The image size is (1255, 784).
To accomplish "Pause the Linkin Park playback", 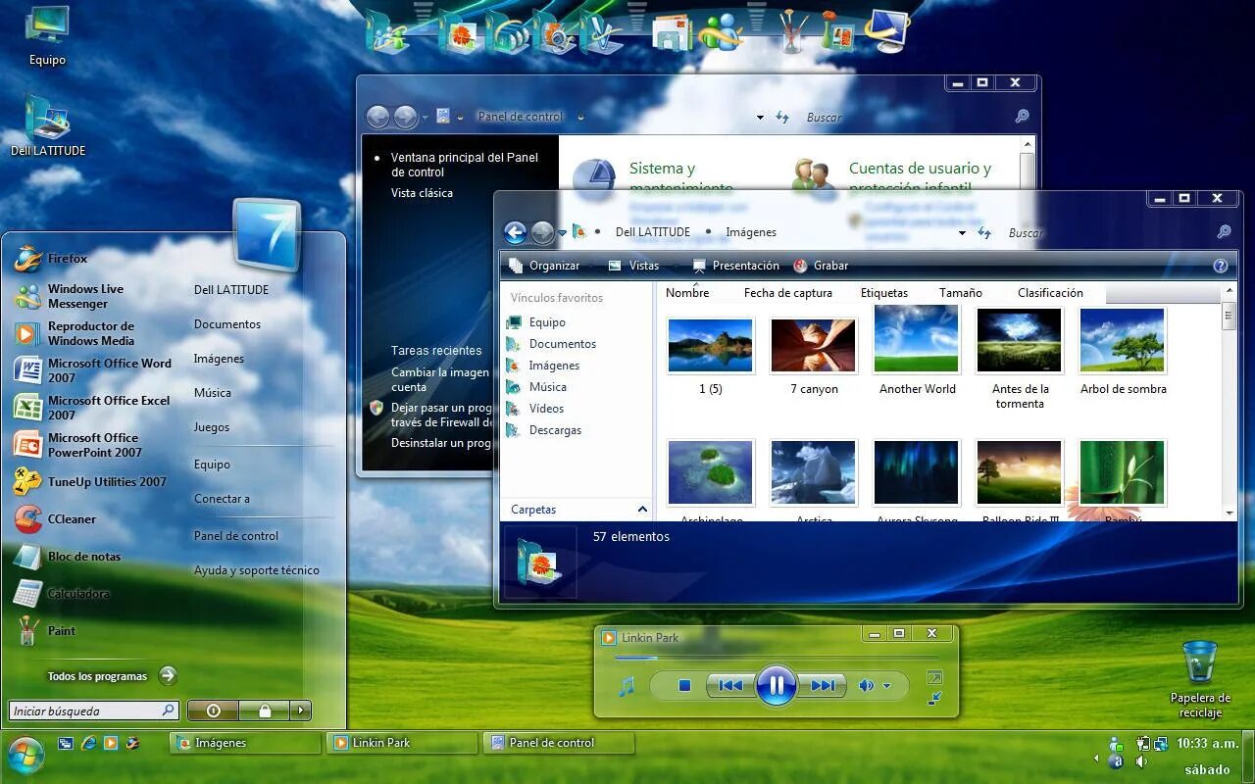I will [x=776, y=685].
